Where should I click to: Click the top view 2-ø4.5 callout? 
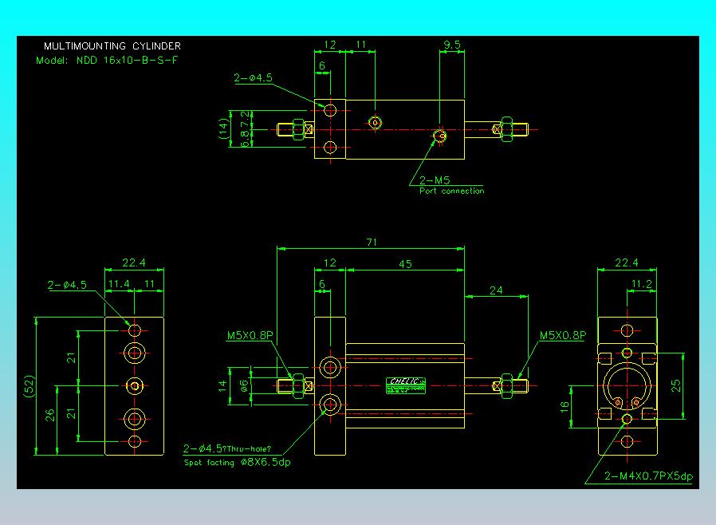point(253,77)
